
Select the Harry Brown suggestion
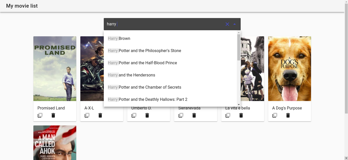pyautogui.click(x=170, y=39)
